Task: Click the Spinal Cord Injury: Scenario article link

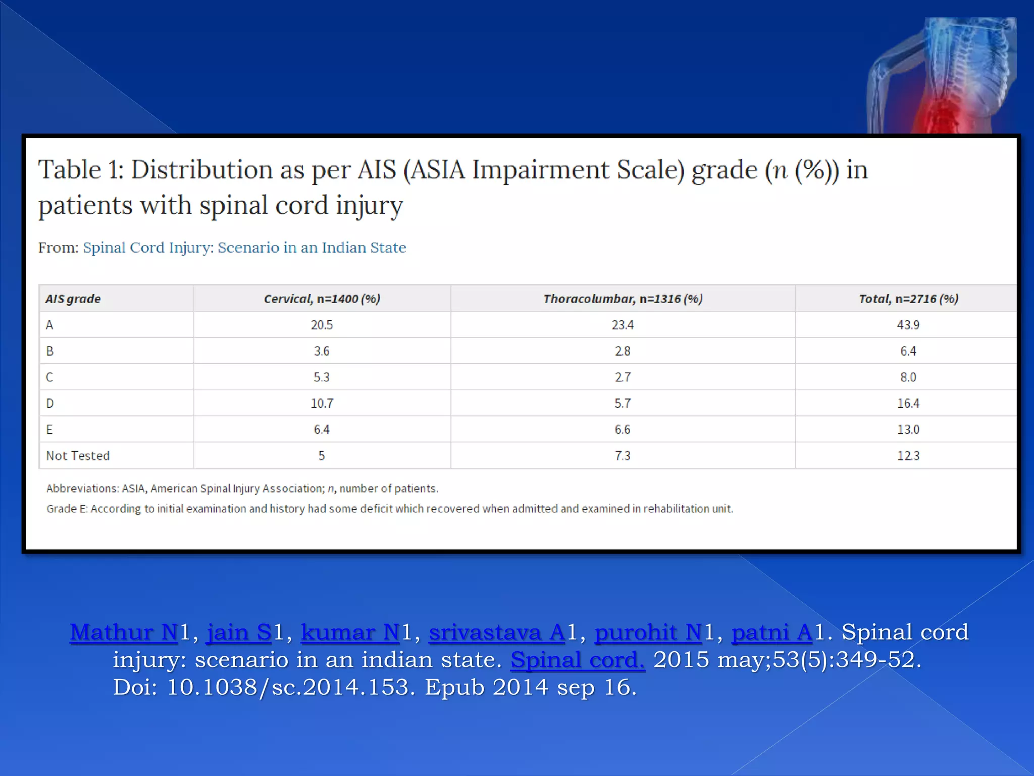Action: pyautogui.click(x=244, y=248)
